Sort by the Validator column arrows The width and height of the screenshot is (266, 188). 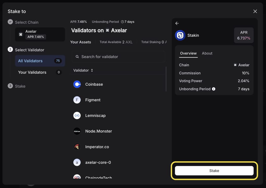[x=92, y=70]
